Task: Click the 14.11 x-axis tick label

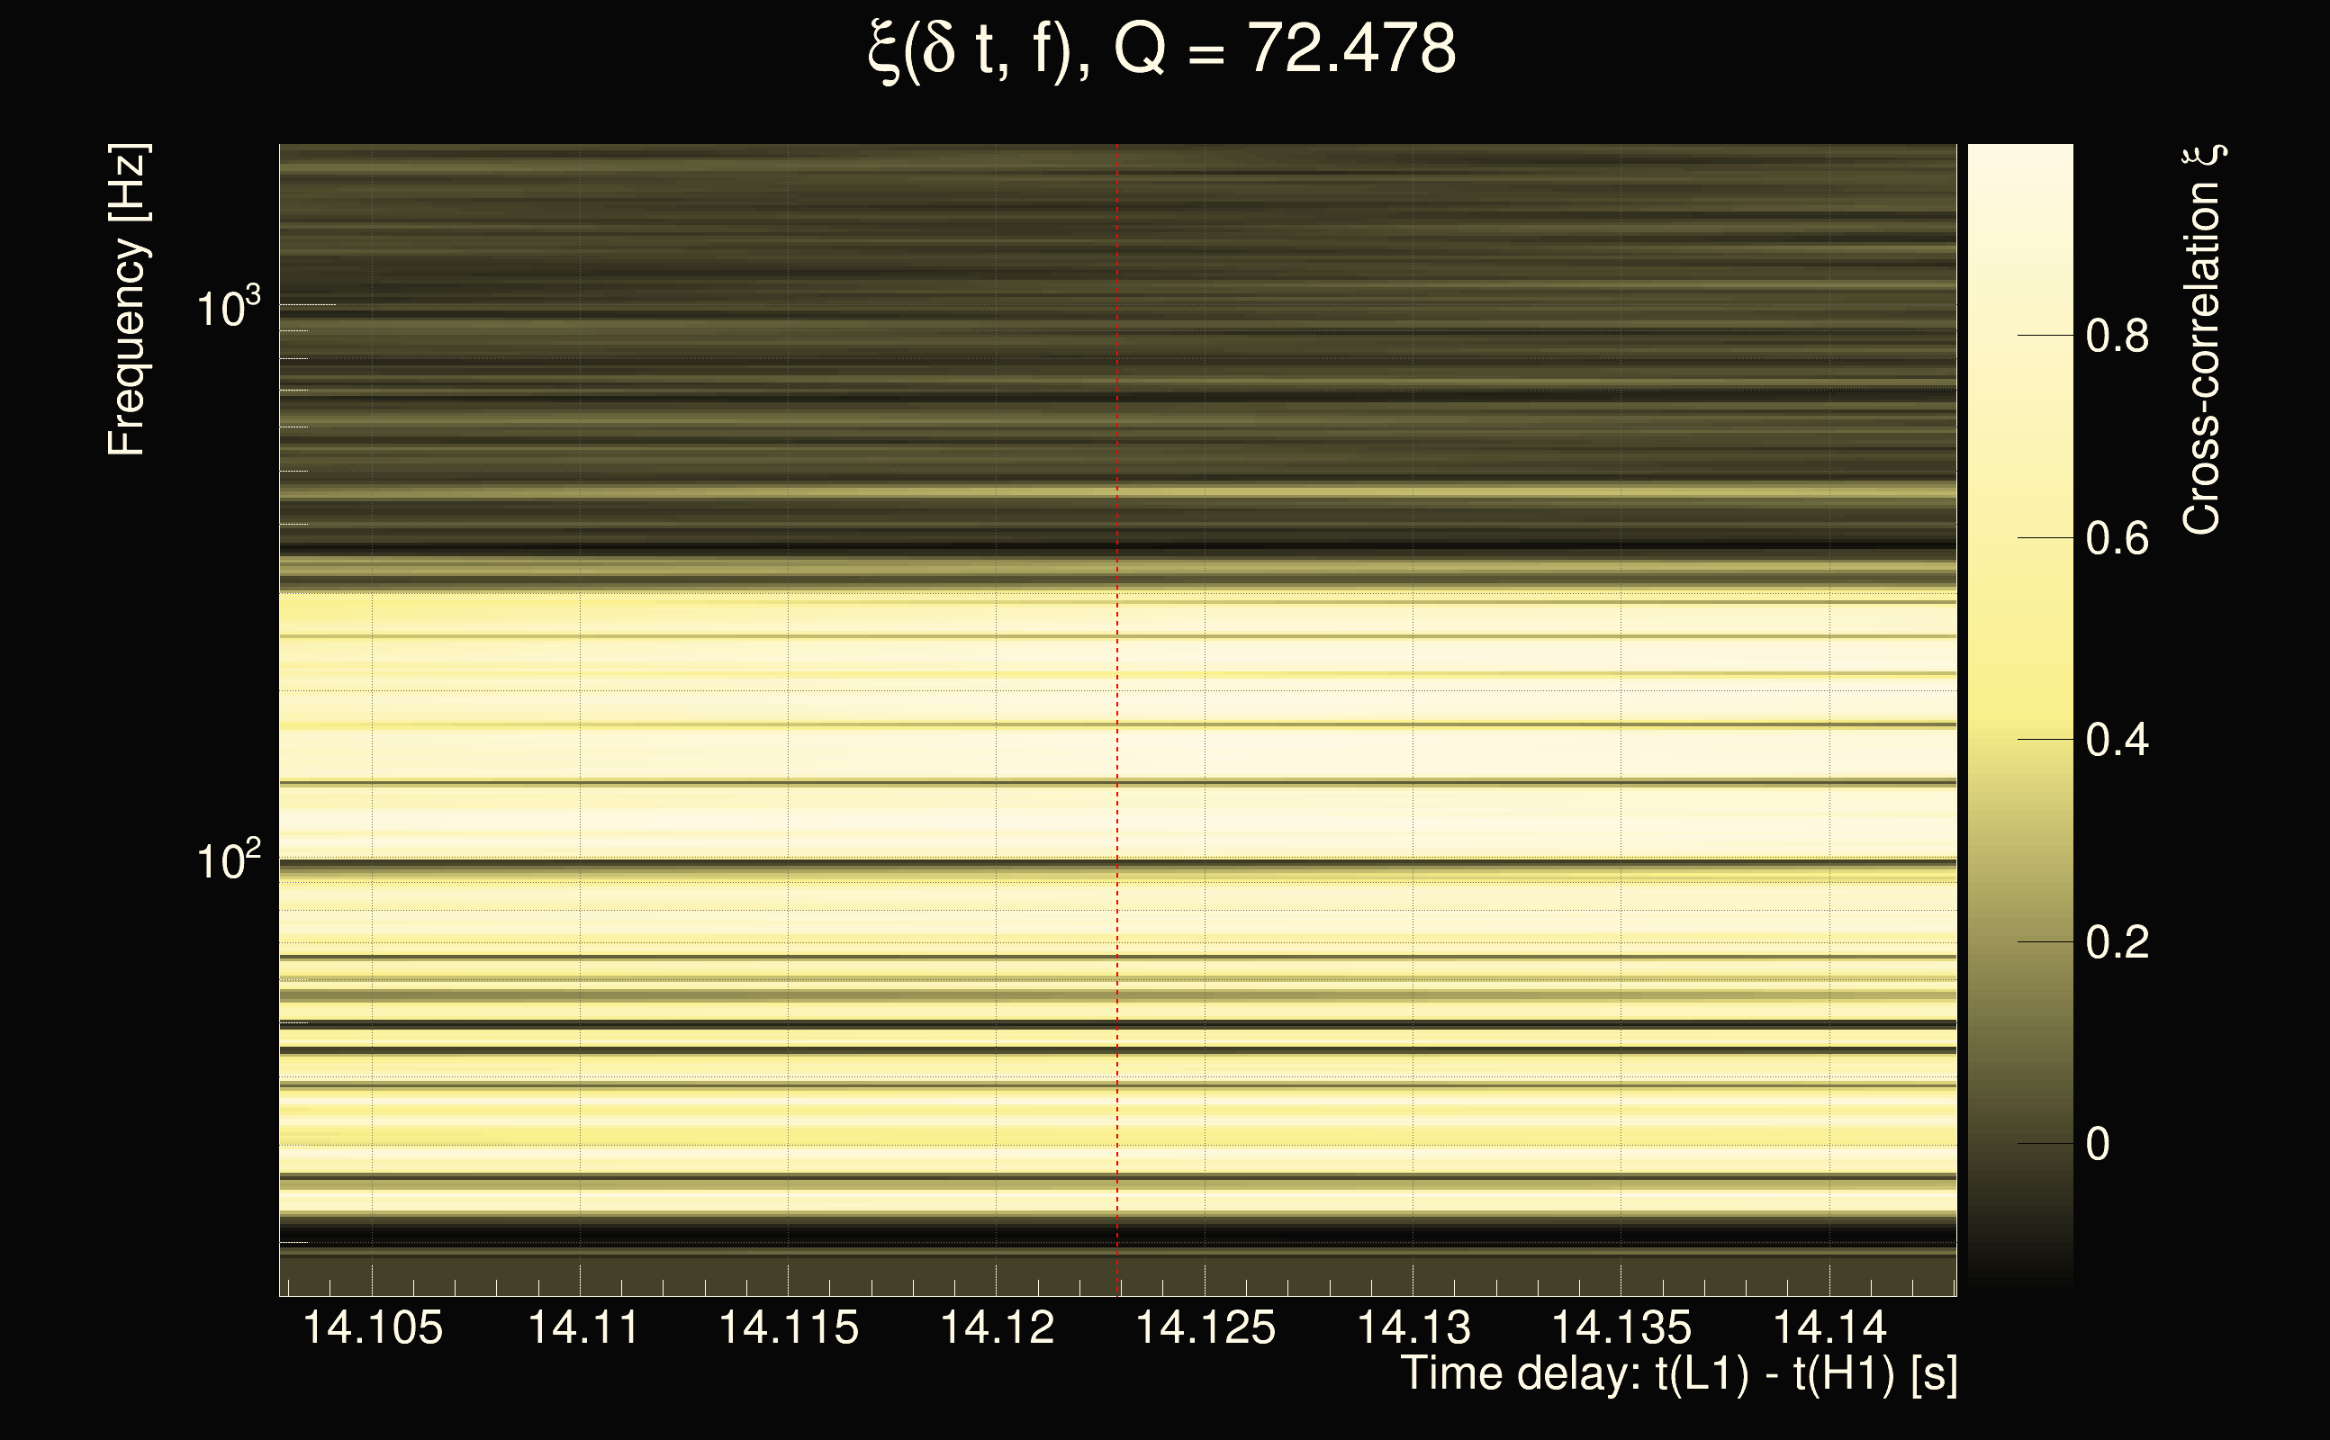Action: (x=582, y=1327)
